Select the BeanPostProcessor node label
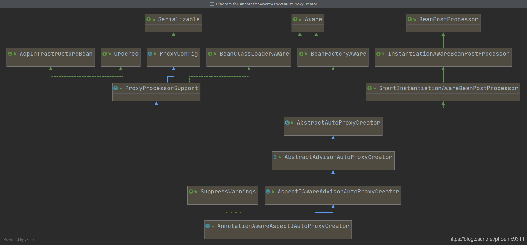 tap(449, 19)
